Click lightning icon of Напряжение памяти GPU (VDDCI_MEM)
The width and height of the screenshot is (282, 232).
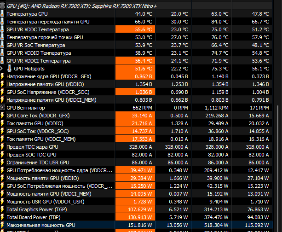pyautogui.click(x=2, y=100)
